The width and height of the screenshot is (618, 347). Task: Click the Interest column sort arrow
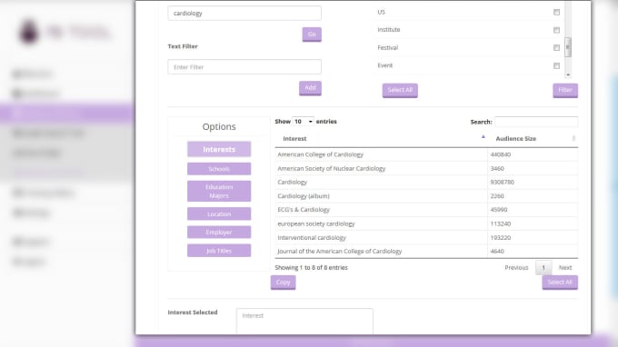click(483, 137)
